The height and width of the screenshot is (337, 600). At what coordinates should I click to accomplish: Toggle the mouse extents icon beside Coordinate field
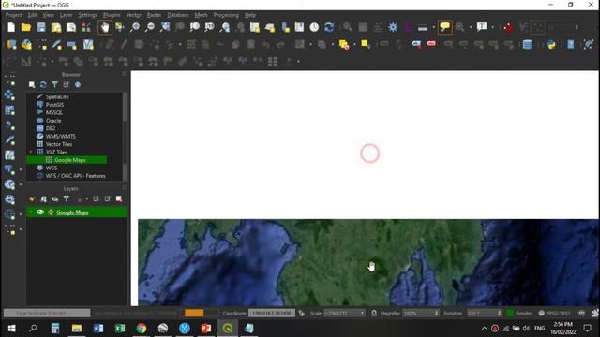[x=302, y=314]
